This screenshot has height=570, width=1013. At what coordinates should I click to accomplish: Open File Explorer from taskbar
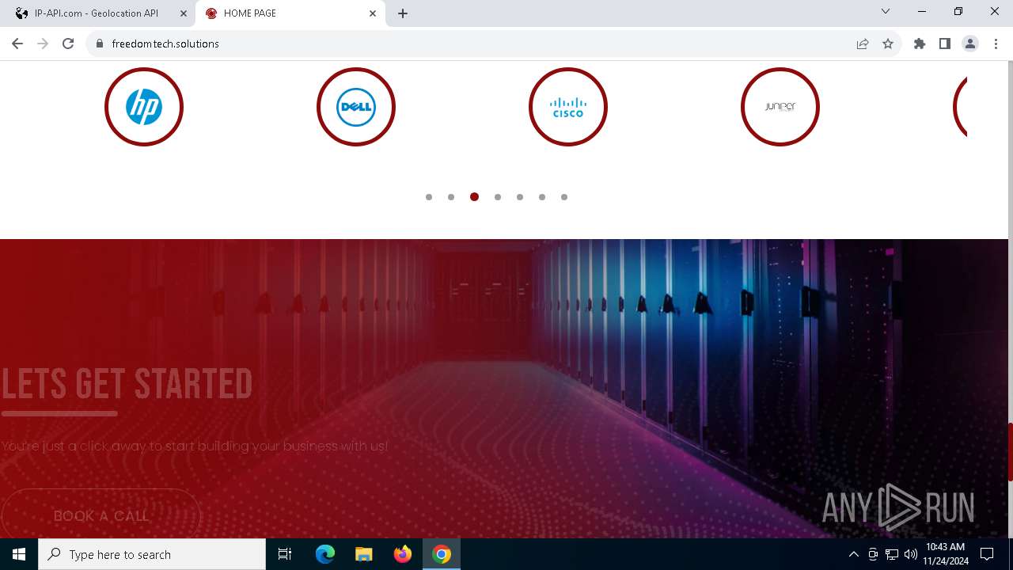[x=363, y=554]
